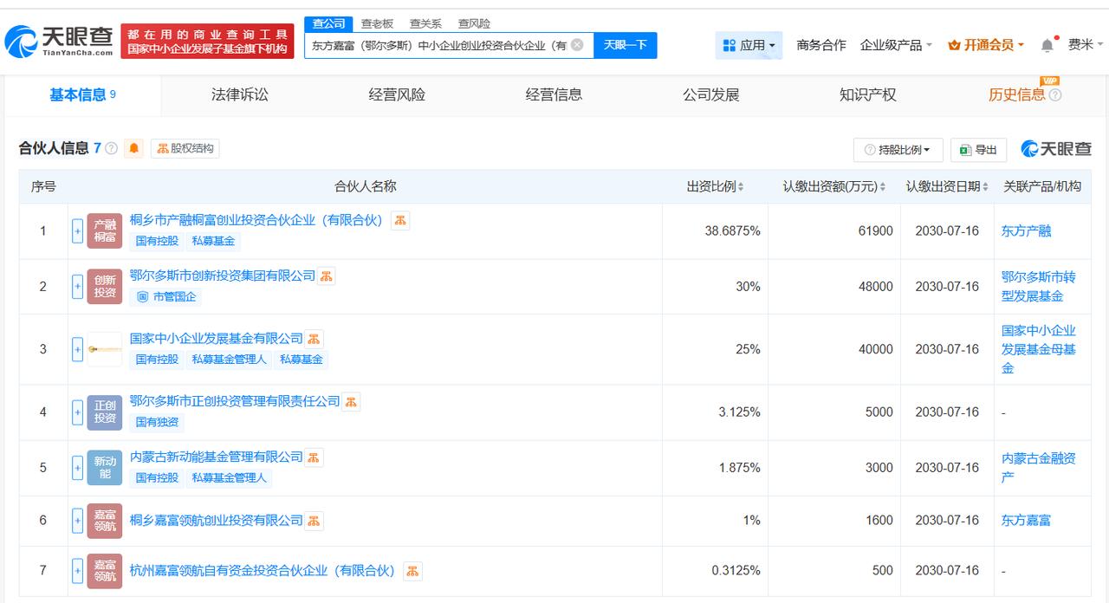This screenshot has height=603, width=1109.
Task: Click the help icon beside 合伙人信息
Action: click(112, 148)
